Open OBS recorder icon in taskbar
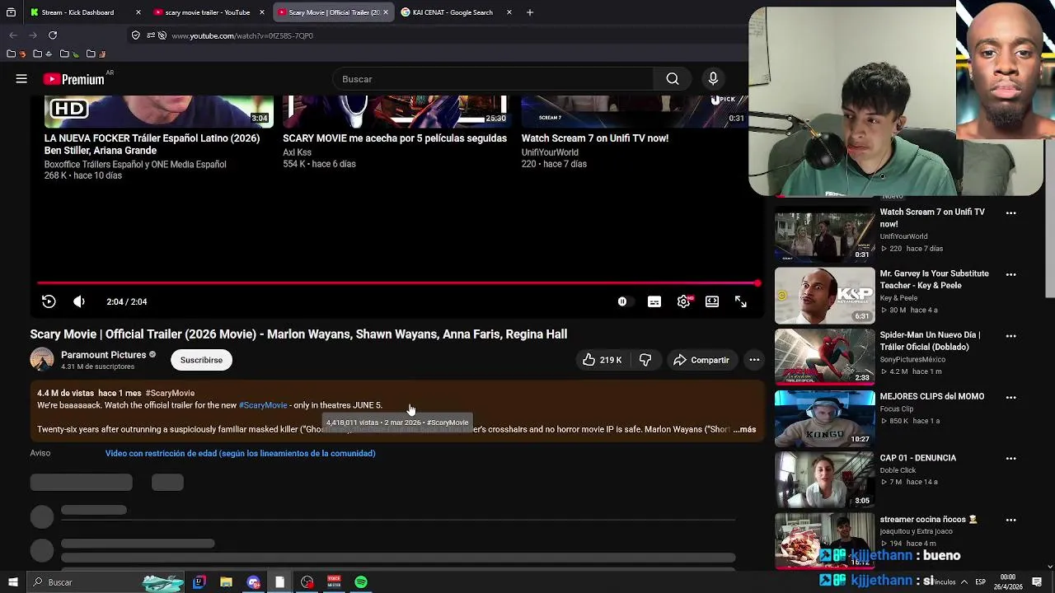 pyautogui.click(x=307, y=582)
